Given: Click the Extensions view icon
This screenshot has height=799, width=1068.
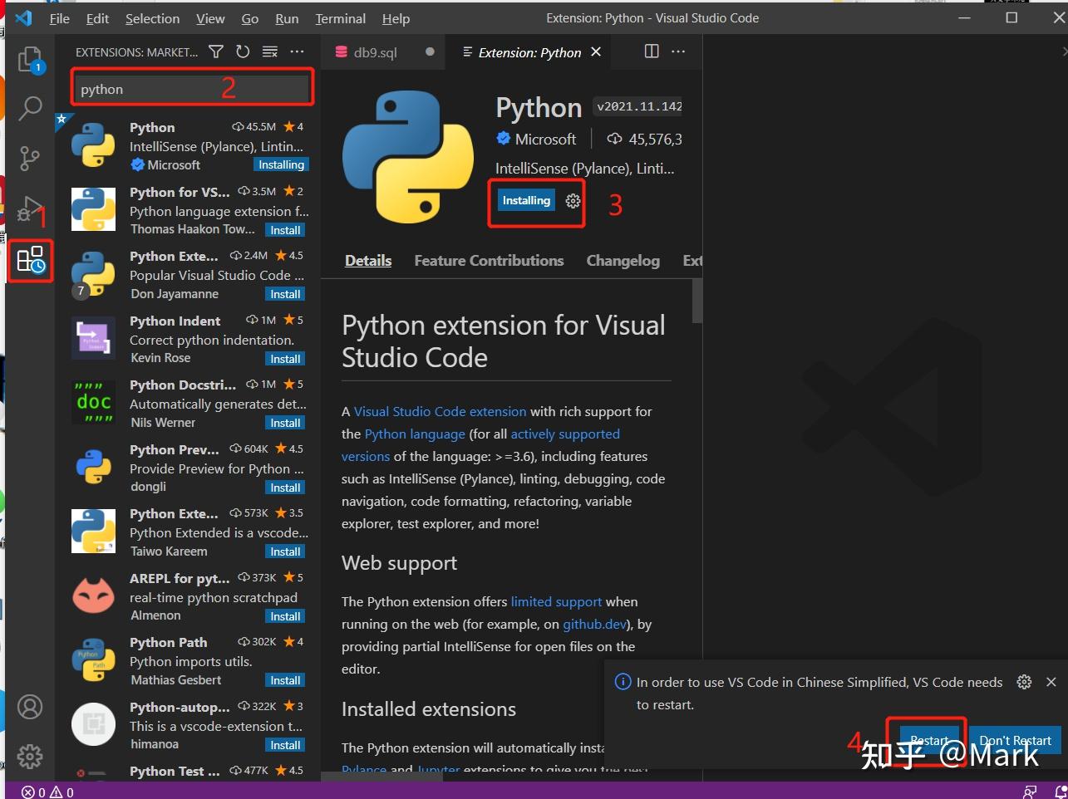Looking at the screenshot, I should (31, 261).
